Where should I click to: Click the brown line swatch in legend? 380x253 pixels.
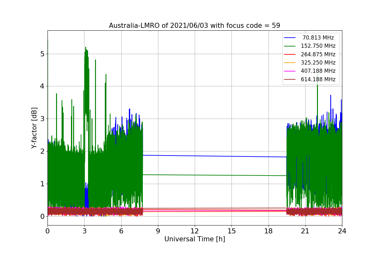[290, 79]
